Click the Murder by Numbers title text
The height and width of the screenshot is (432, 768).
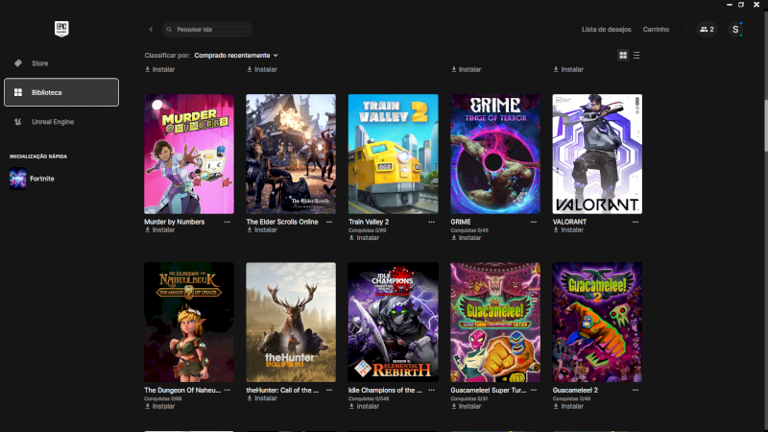[x=175, y=222]
